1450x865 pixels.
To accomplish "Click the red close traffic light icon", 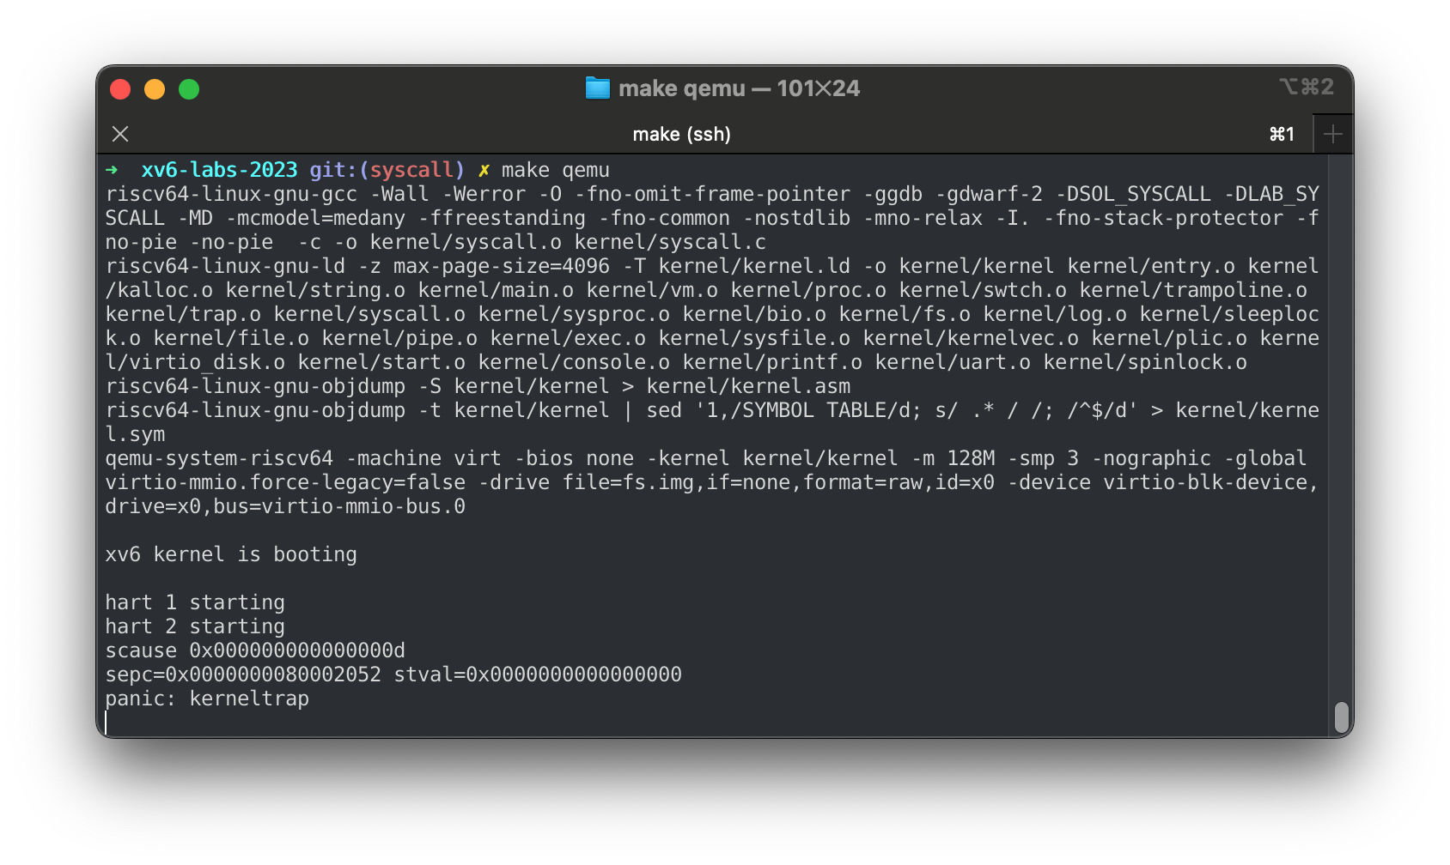I will [x=121, y=88].
